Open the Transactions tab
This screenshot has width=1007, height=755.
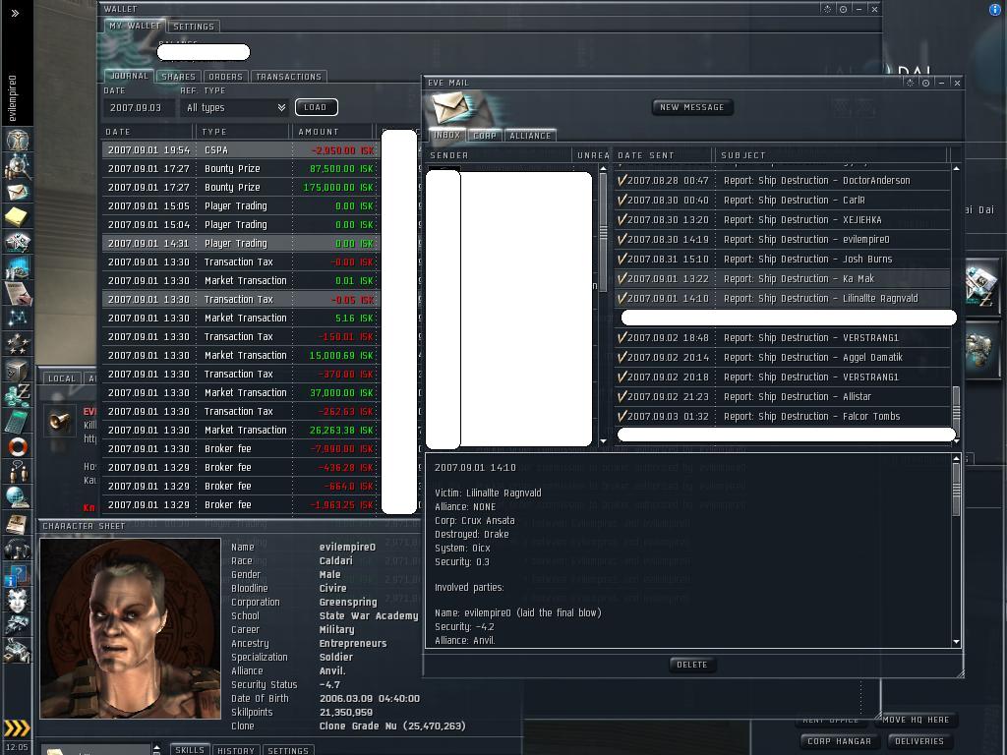(x=288, y=77)
